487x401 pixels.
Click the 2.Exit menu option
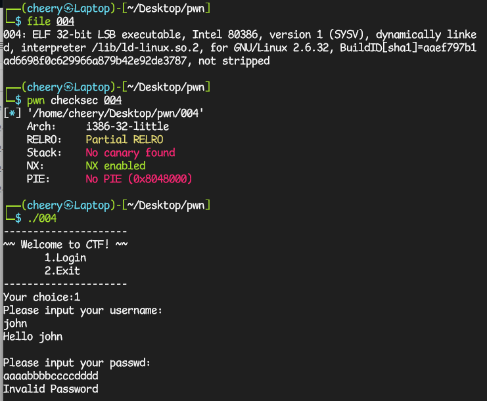(62, 271)
